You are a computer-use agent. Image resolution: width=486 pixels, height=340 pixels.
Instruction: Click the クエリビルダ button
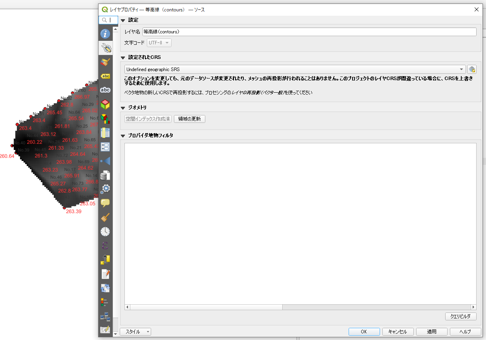[x=460, y=316]
